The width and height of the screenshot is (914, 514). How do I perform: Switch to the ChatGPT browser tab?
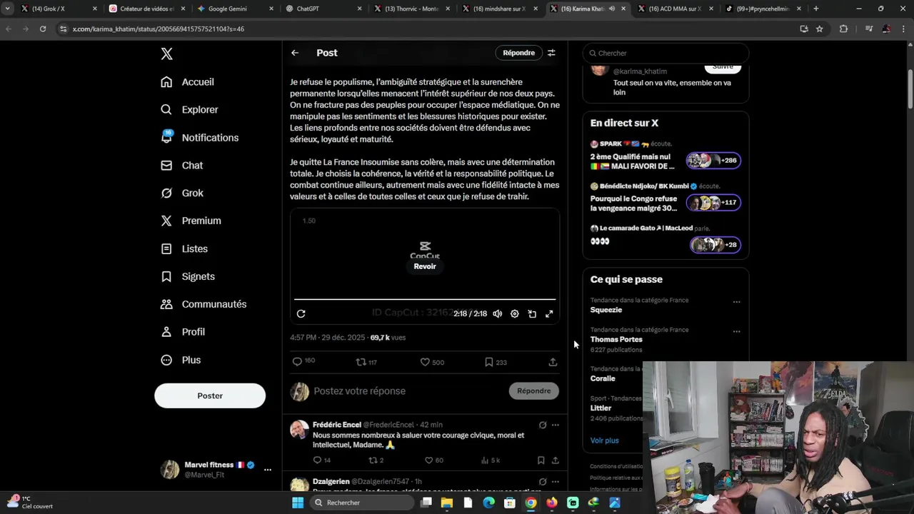323,9
